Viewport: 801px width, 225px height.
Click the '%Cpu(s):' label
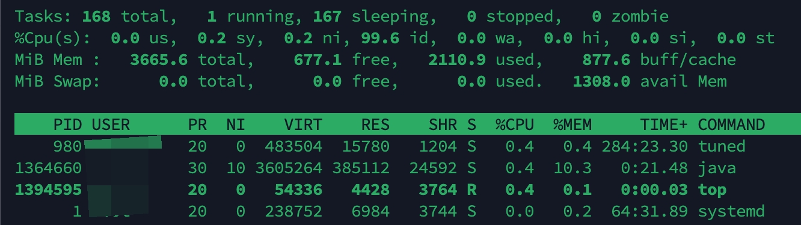[53, 39]
